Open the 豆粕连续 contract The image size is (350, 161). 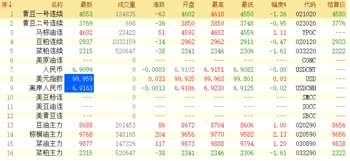(49, 42)
